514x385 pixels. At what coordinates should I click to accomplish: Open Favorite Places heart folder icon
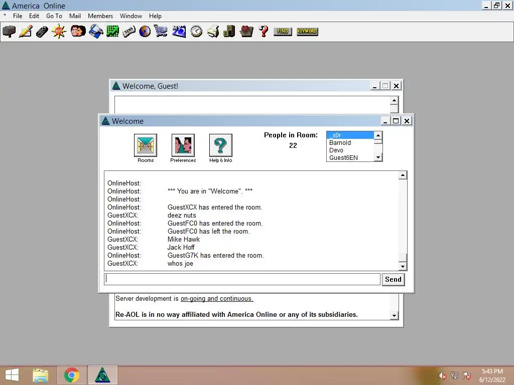point(246,32)
